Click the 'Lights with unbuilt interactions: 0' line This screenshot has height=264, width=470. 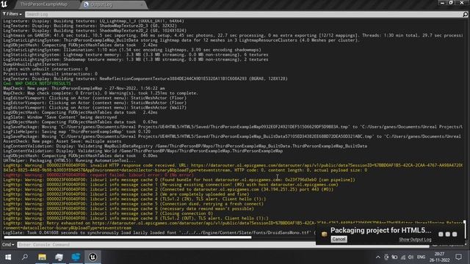point(46,69)
